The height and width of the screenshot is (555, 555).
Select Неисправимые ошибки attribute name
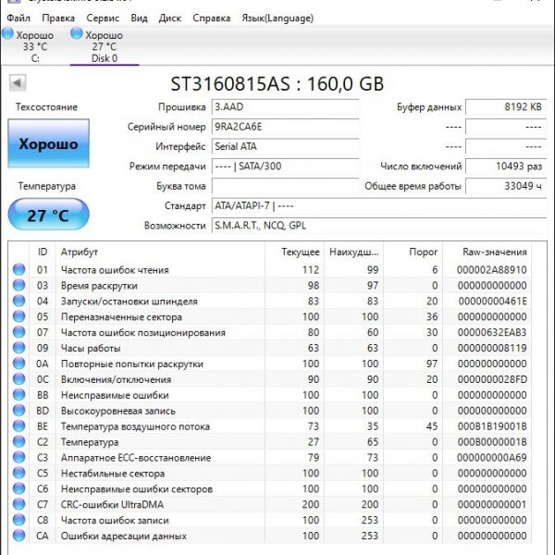click(115, 395)
